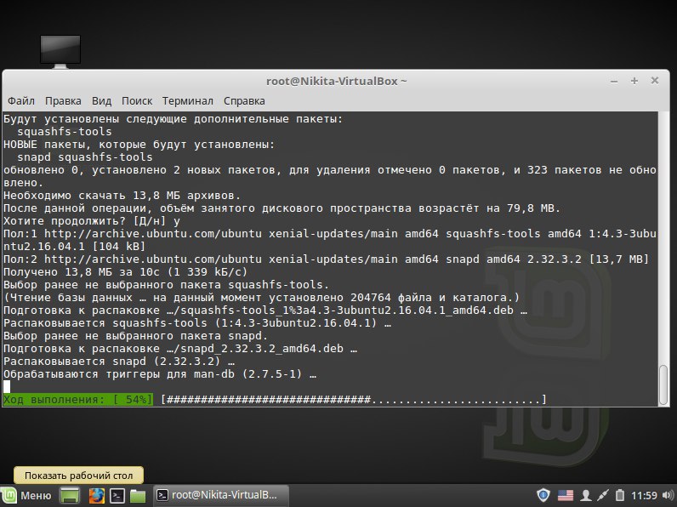Click the terminal title root@Nikita-VirtualBox ~

point(336,81)
